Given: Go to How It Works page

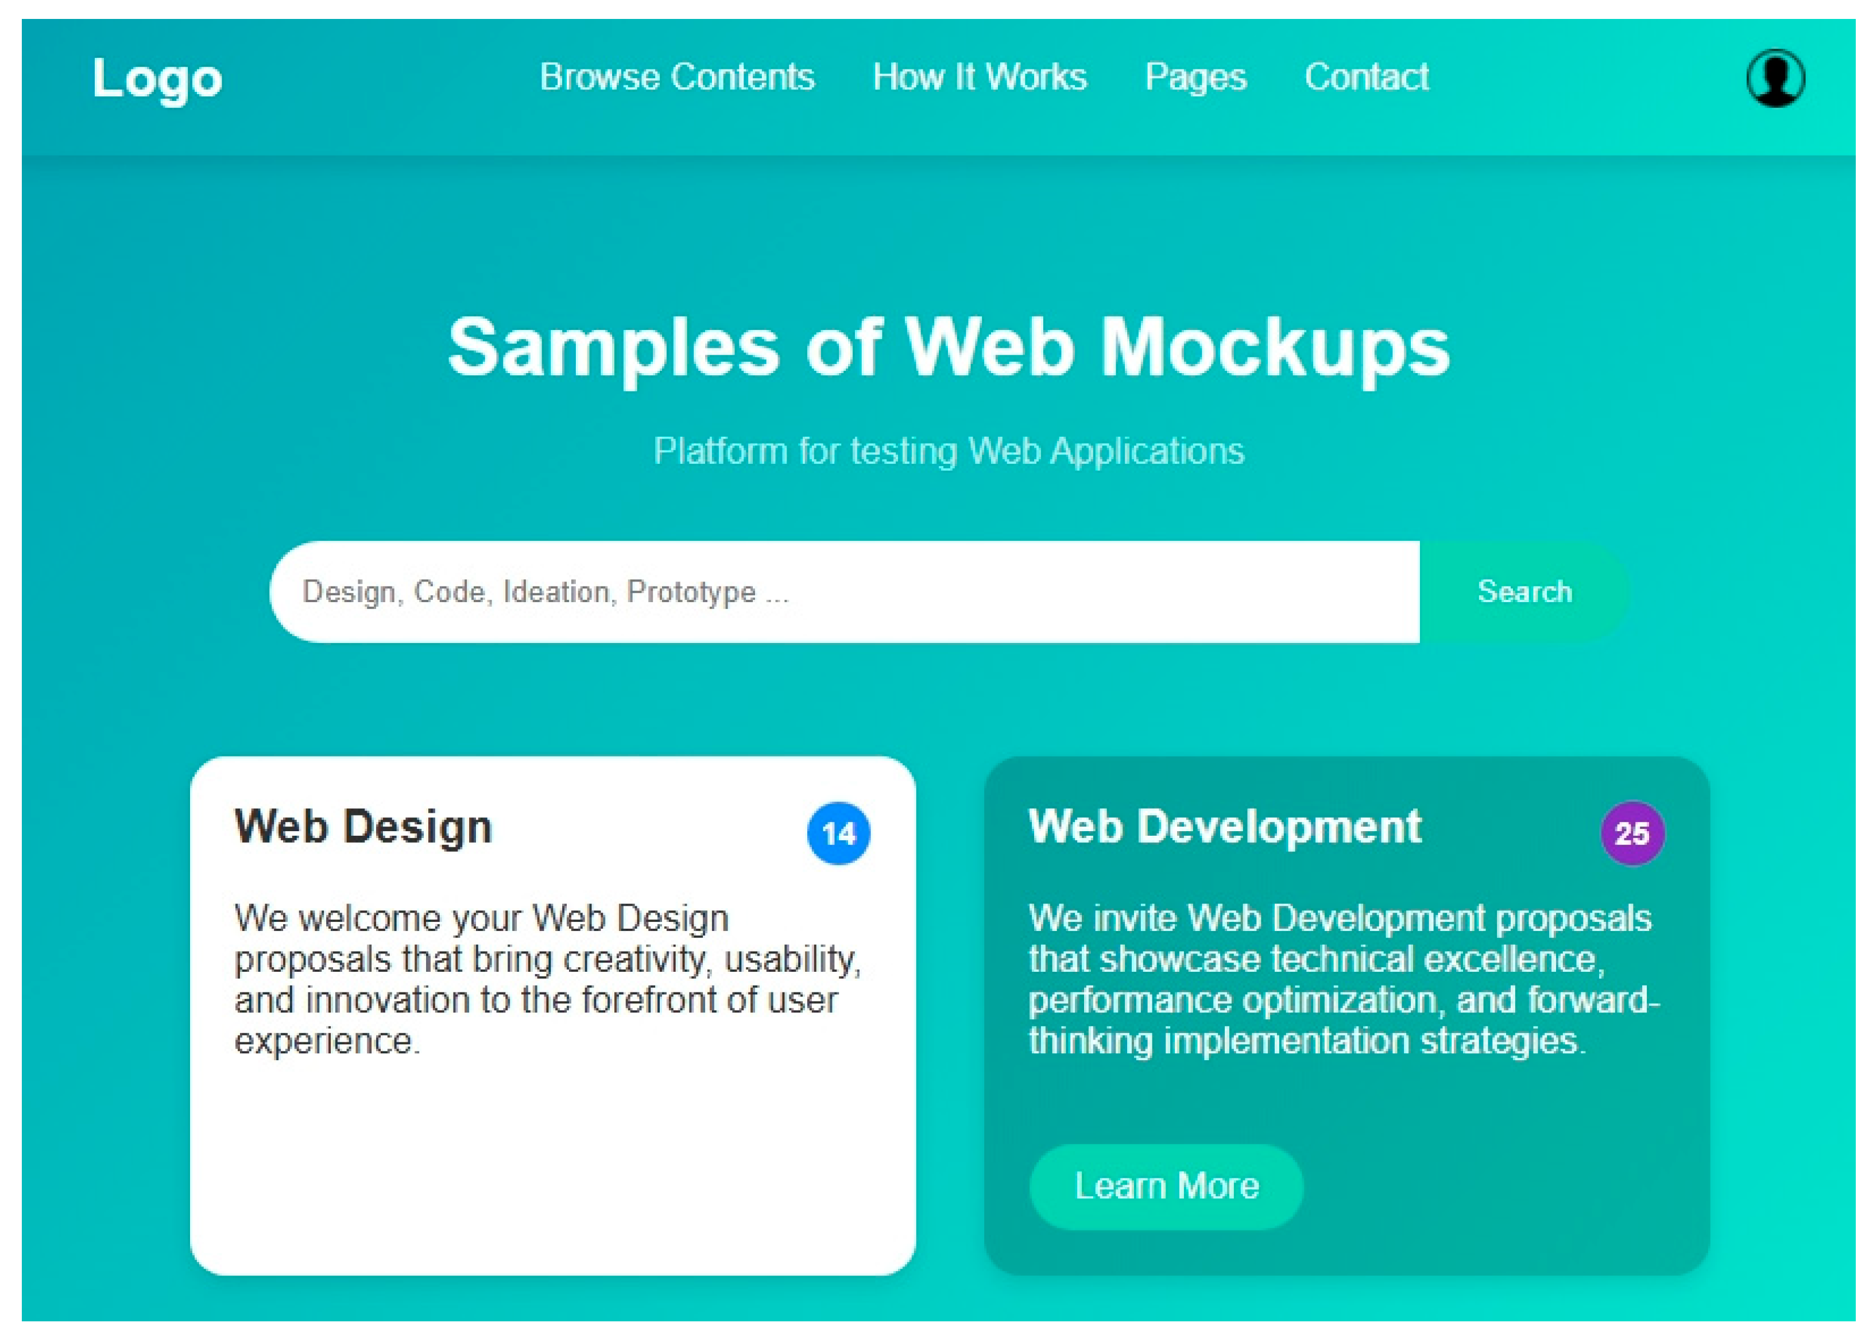Looking at the screenshot, I should point(980,77).
